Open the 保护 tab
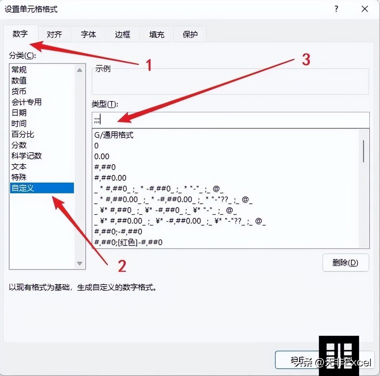Image resolution: width=380 pixels, height=376 pixels. coord(190,34)
